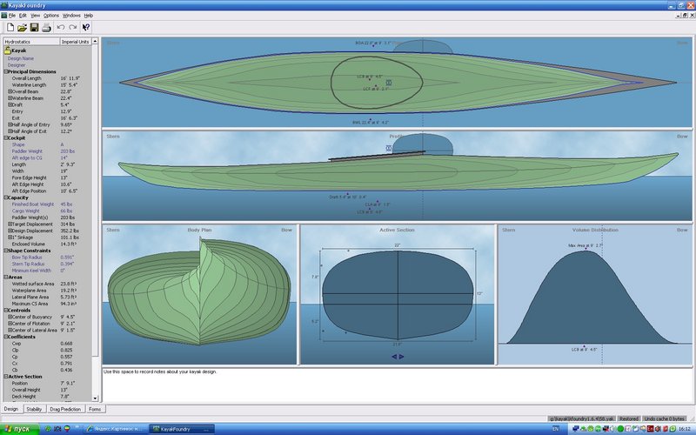Click into the kayak design notes area
Image resolution: width=696 pixels, height=435 pixels.
397,385
